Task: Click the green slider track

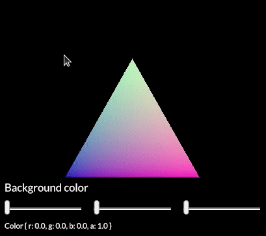Action: click(133, 209)
